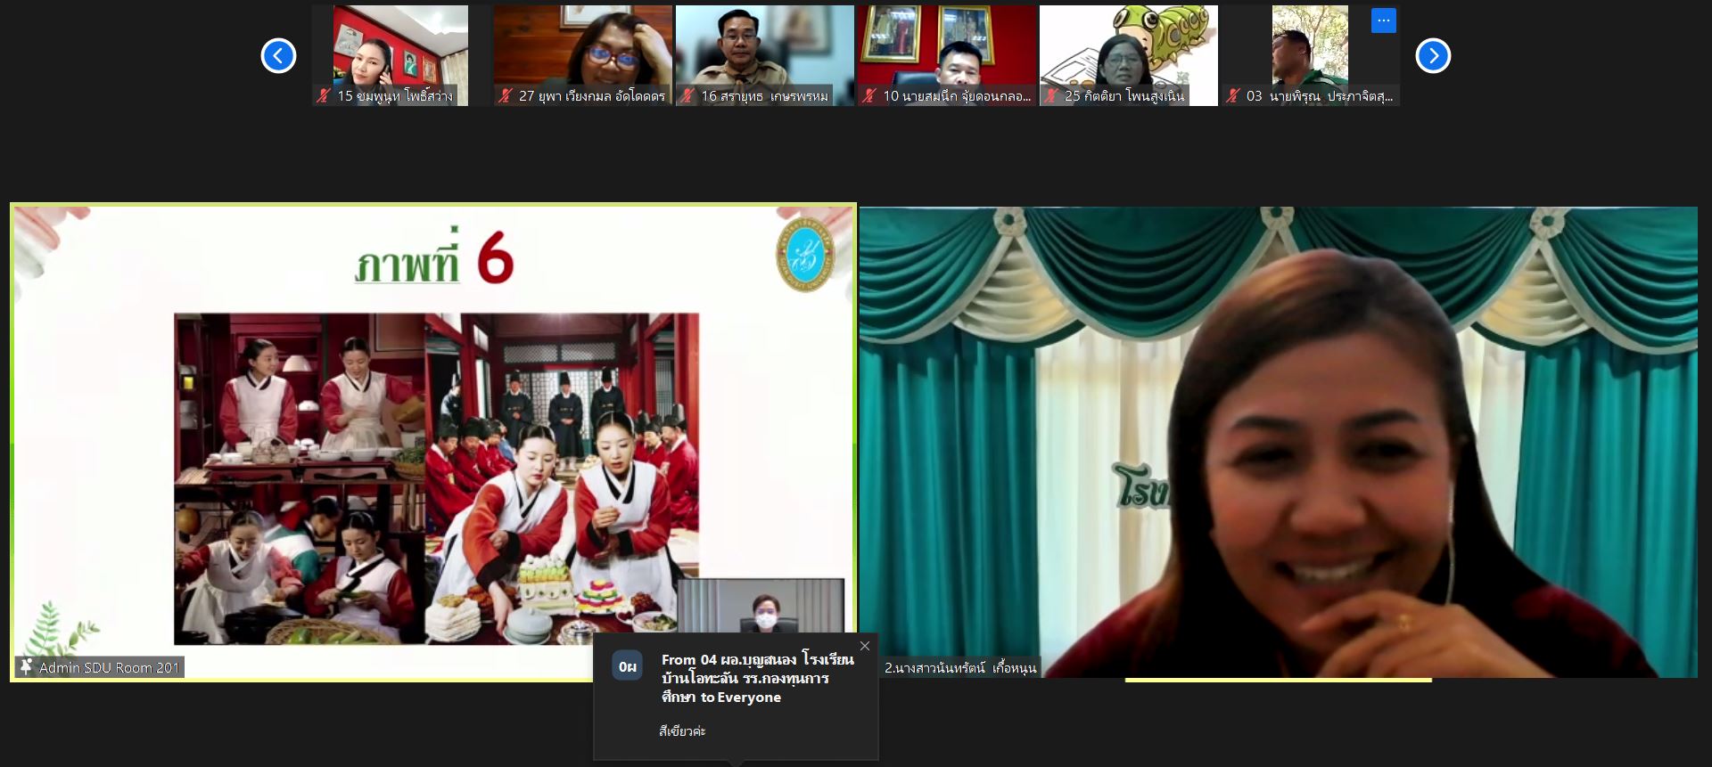
Task: Select participant 15's video thumbnail
Action: [400, 55]
